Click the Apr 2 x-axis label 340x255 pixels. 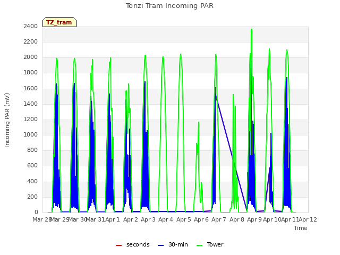131,219
